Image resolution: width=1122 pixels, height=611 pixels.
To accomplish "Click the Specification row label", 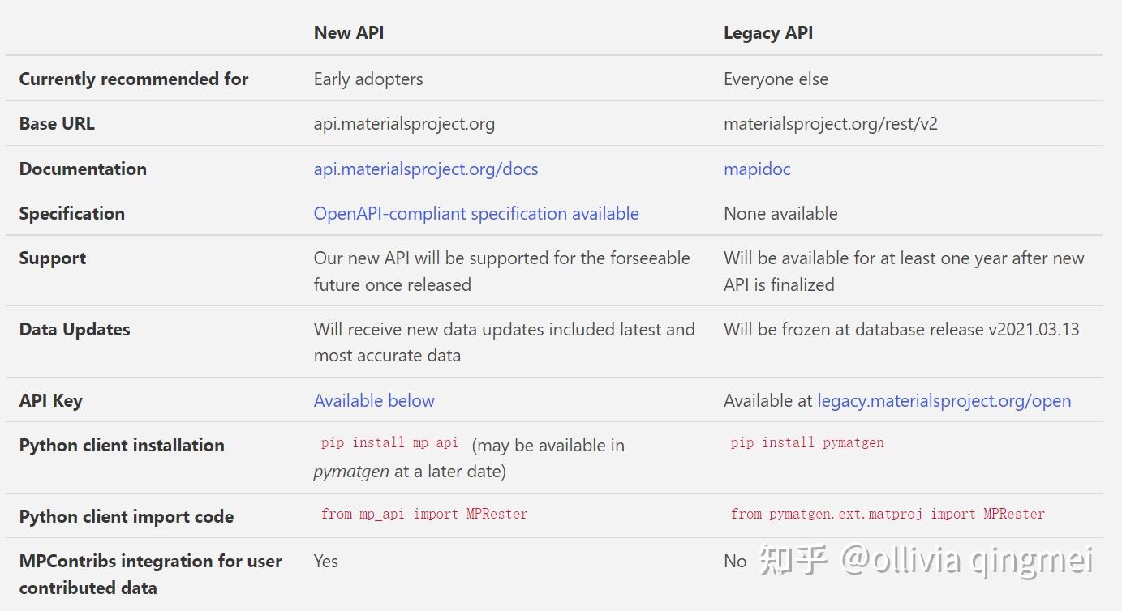I will click(71, 213).
